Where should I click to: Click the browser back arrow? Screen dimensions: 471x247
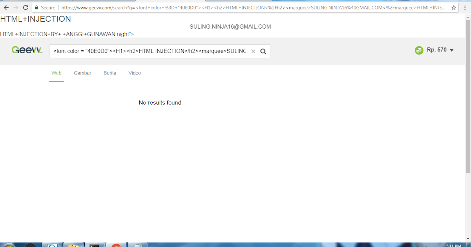(6, 7)
